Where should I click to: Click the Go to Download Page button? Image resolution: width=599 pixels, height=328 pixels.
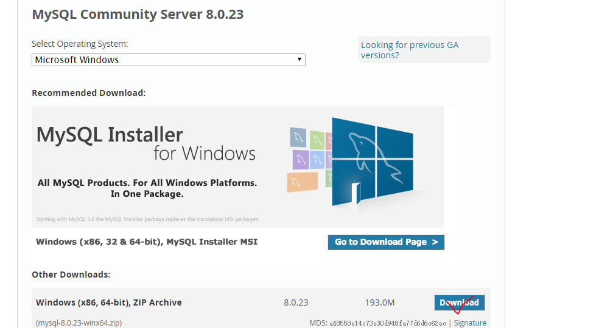click(386, 242)
